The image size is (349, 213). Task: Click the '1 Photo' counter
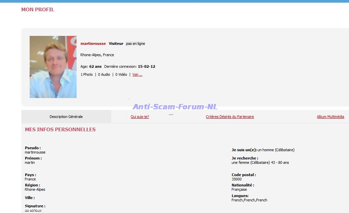point(87,75)
